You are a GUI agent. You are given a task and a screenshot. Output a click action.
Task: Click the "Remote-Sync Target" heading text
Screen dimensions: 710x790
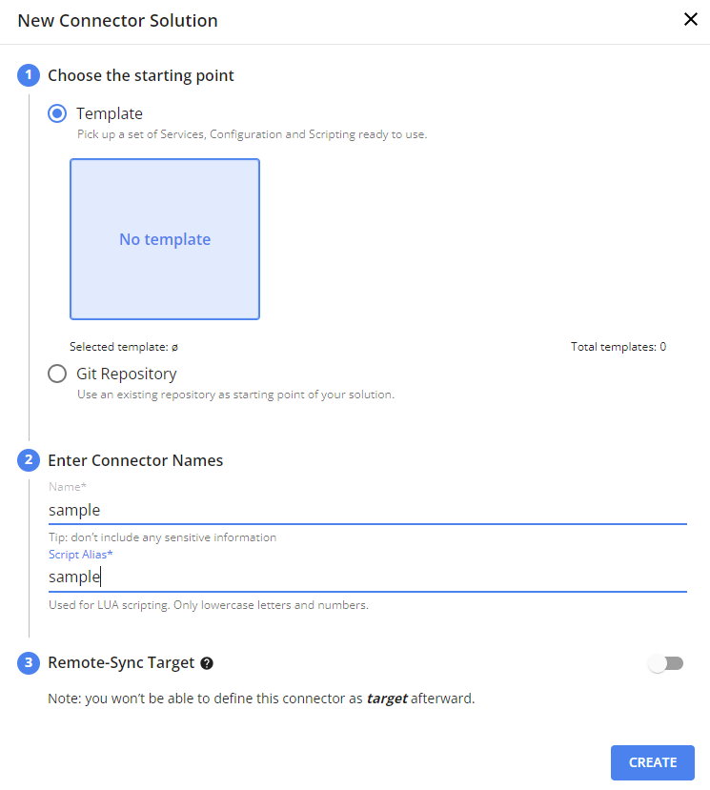[121, 663]
